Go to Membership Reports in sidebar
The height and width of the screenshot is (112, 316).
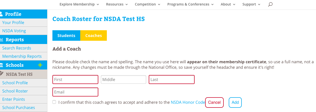pyautogui.click(x=22, y=56)
